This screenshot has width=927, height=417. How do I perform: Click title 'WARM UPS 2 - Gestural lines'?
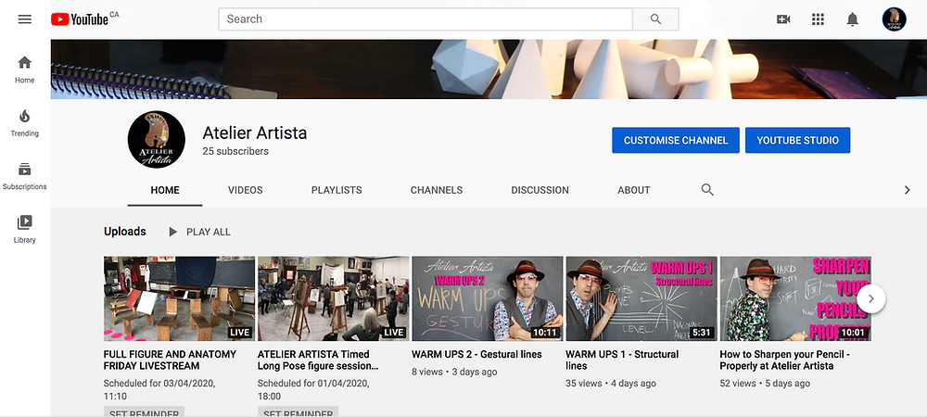coord(476,354)
